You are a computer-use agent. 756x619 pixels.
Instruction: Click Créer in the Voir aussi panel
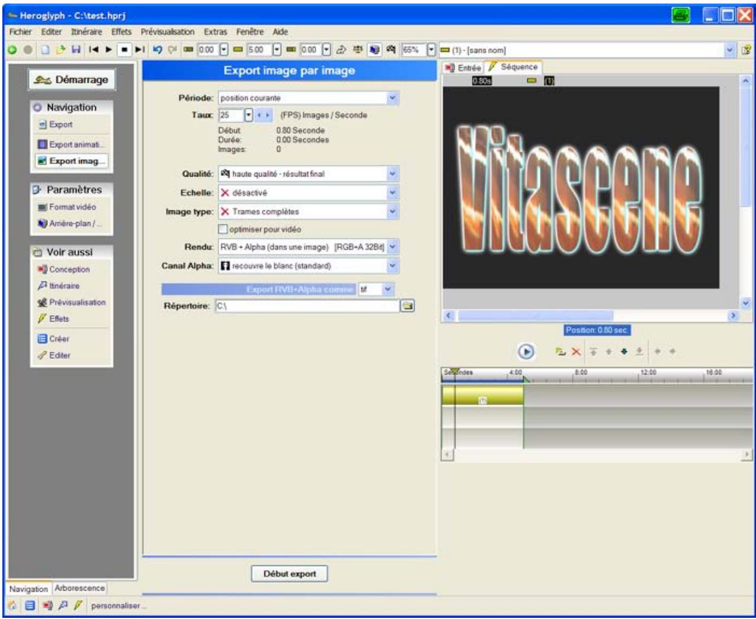pos(53,339)
